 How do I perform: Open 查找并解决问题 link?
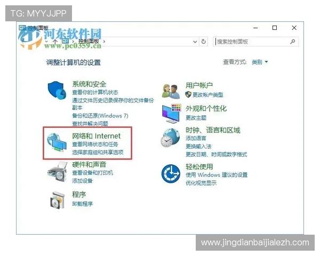[90, 124]
